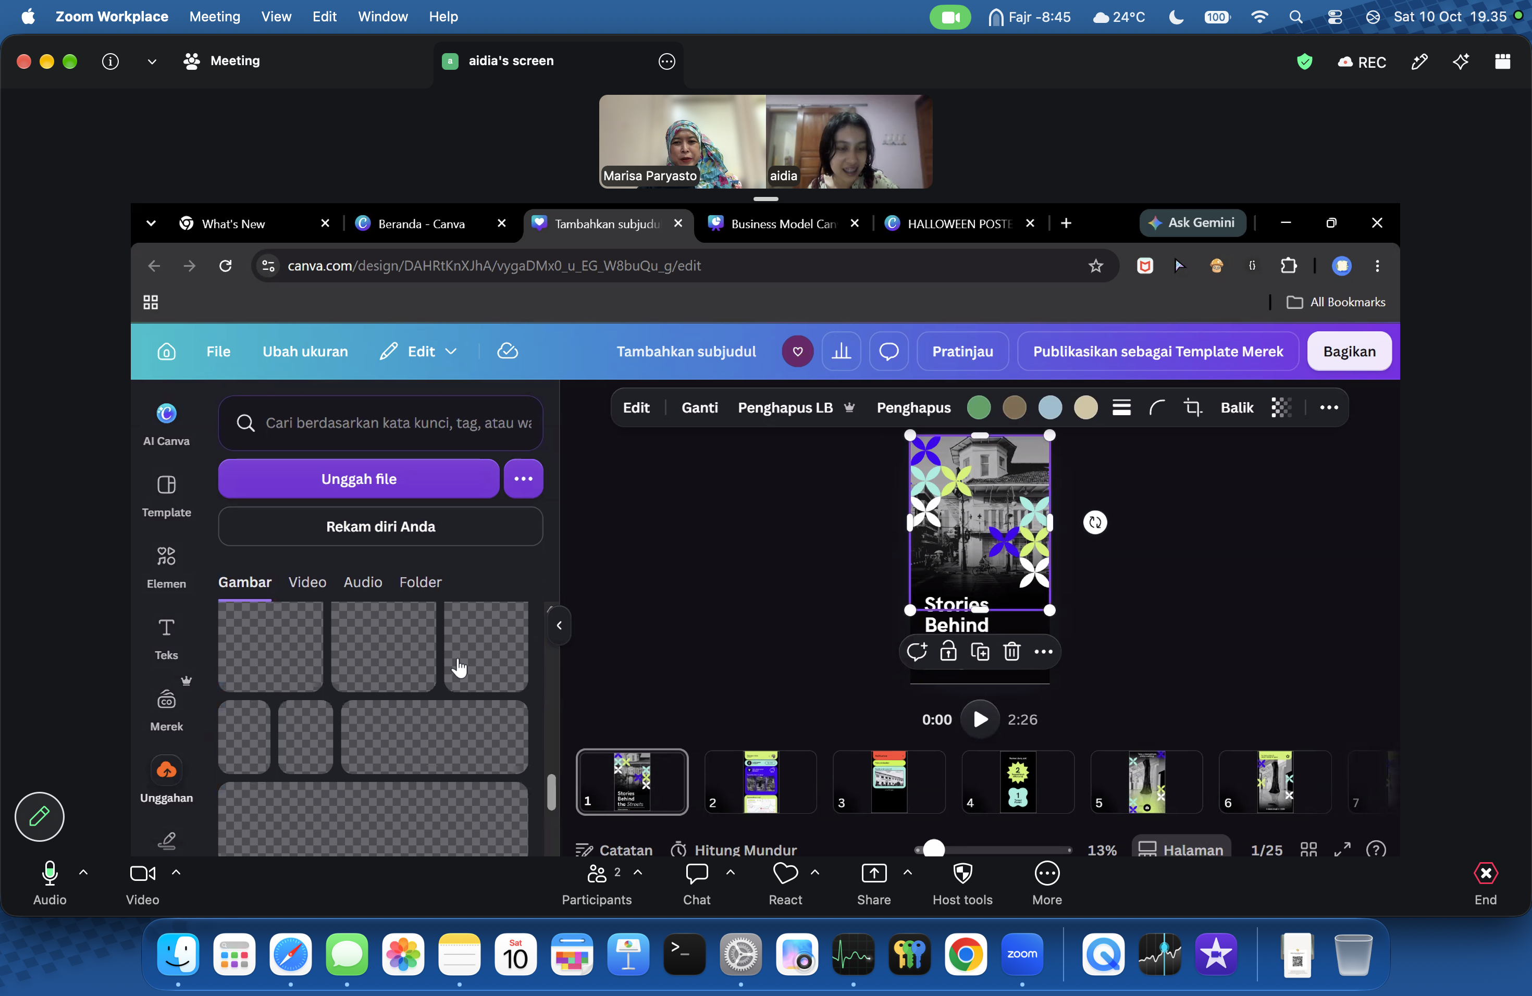This screenshot has width=1532, height=996.
Task: Duplicate the selected element
Action: pos(980,652)
